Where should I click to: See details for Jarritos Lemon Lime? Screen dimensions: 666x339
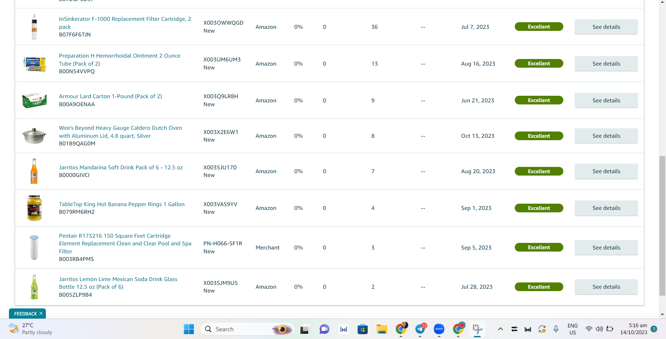606,287
